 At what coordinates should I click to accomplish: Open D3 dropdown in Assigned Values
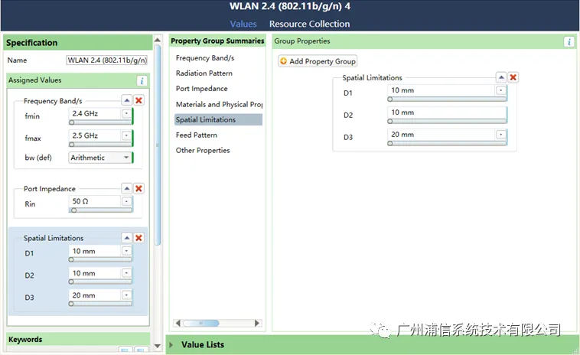coord(126,295)
